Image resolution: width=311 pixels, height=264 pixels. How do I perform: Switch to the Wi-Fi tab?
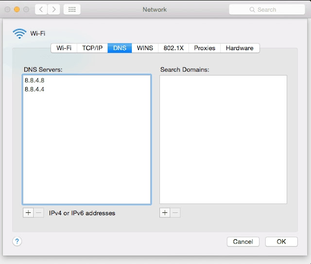tap(64, 48)
